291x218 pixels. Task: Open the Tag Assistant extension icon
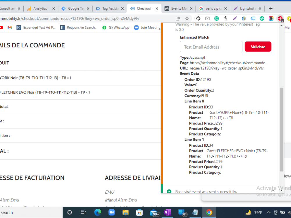(x=253, y=19)
